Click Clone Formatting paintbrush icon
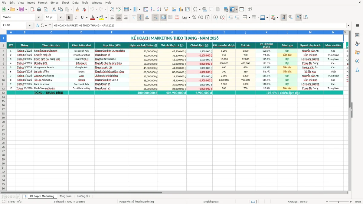This screenshot has width=363, height=204. pyautogui.click(x=77, y=9)
